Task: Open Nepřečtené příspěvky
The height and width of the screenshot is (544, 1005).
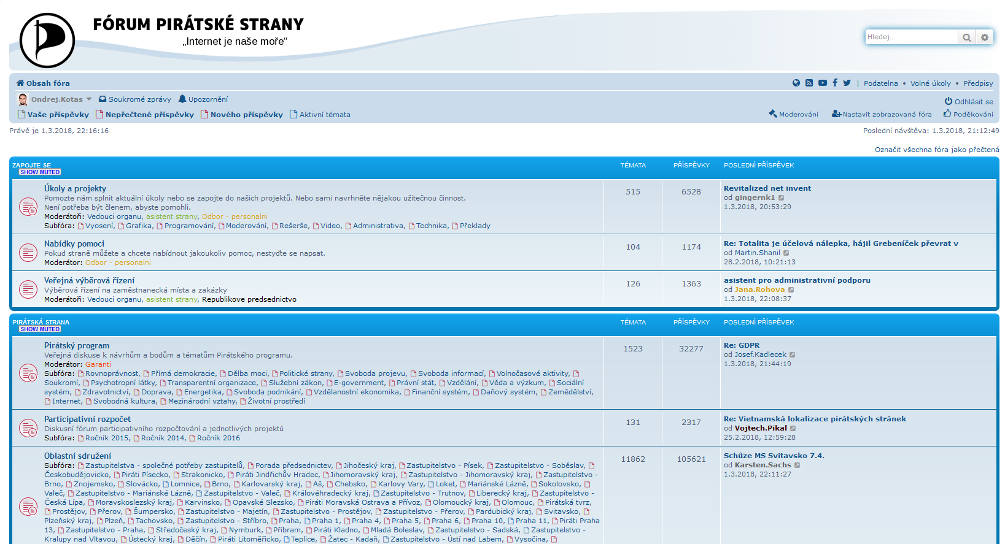Action: [x=145, y=115]
